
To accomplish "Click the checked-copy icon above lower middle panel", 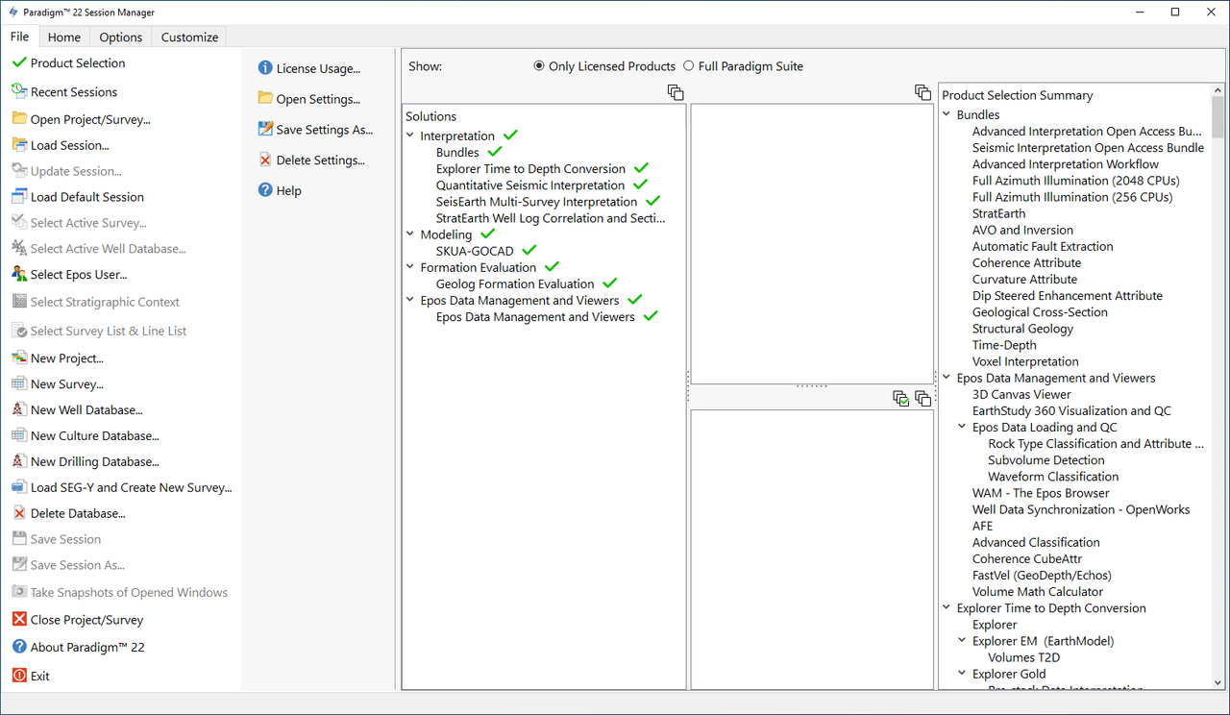I will [900, 398].
